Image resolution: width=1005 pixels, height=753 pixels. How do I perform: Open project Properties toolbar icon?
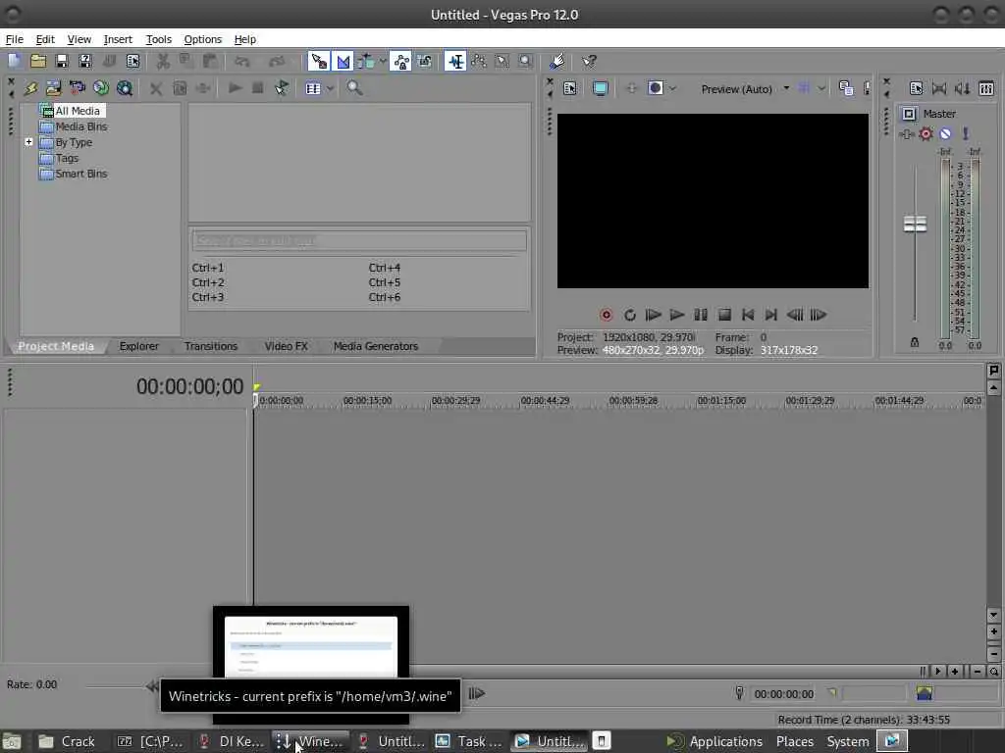coord(132,62)
